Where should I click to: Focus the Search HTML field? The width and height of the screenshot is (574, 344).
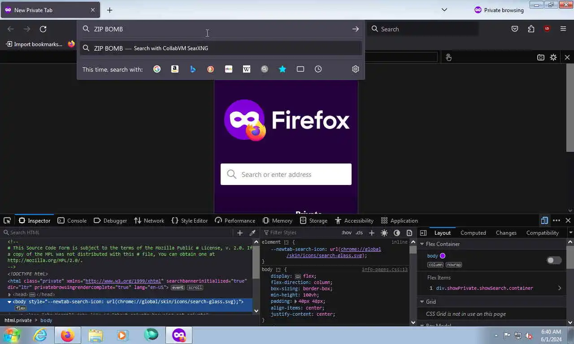pos(117,232)
